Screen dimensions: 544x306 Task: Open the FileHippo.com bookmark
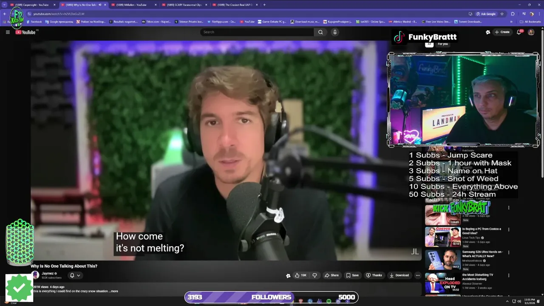tap(221, 22)
